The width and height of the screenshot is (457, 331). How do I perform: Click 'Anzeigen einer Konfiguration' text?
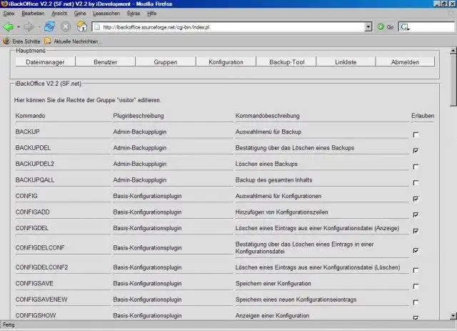coord(273,315)
